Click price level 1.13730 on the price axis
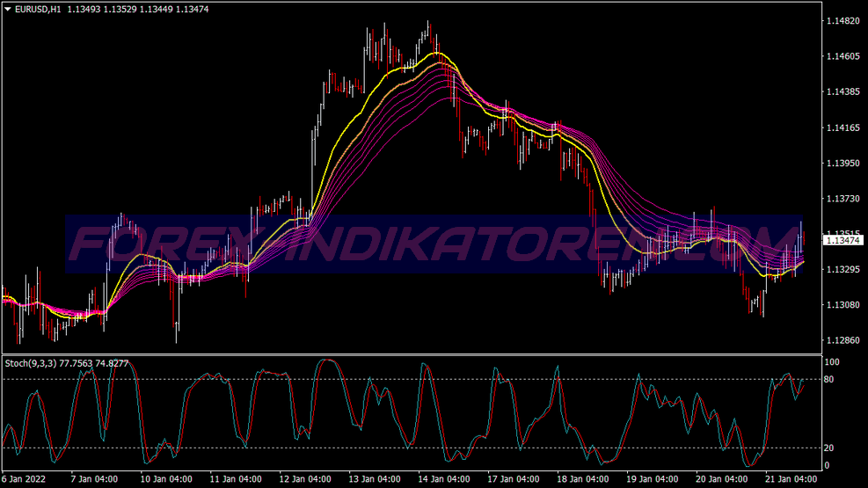Image resolution: width=868 pixels, height=488 pixels. tap(843, 199)
